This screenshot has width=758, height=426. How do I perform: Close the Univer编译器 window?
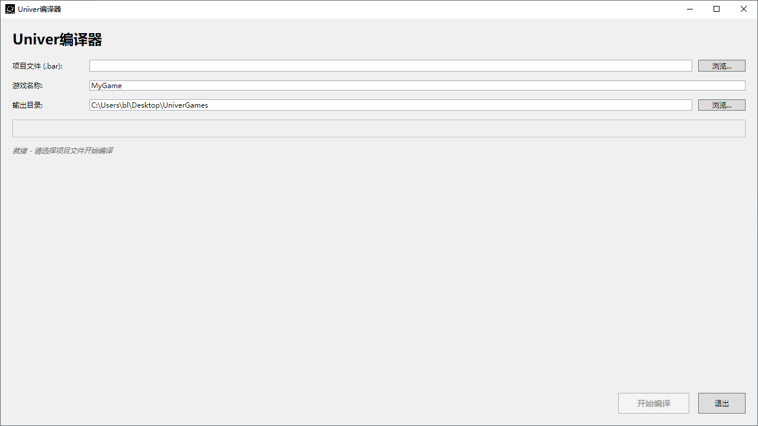tap(744, 9)
